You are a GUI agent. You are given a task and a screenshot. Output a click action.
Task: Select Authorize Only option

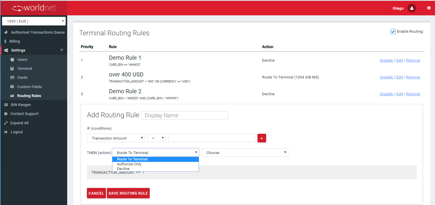pos(156,164)
